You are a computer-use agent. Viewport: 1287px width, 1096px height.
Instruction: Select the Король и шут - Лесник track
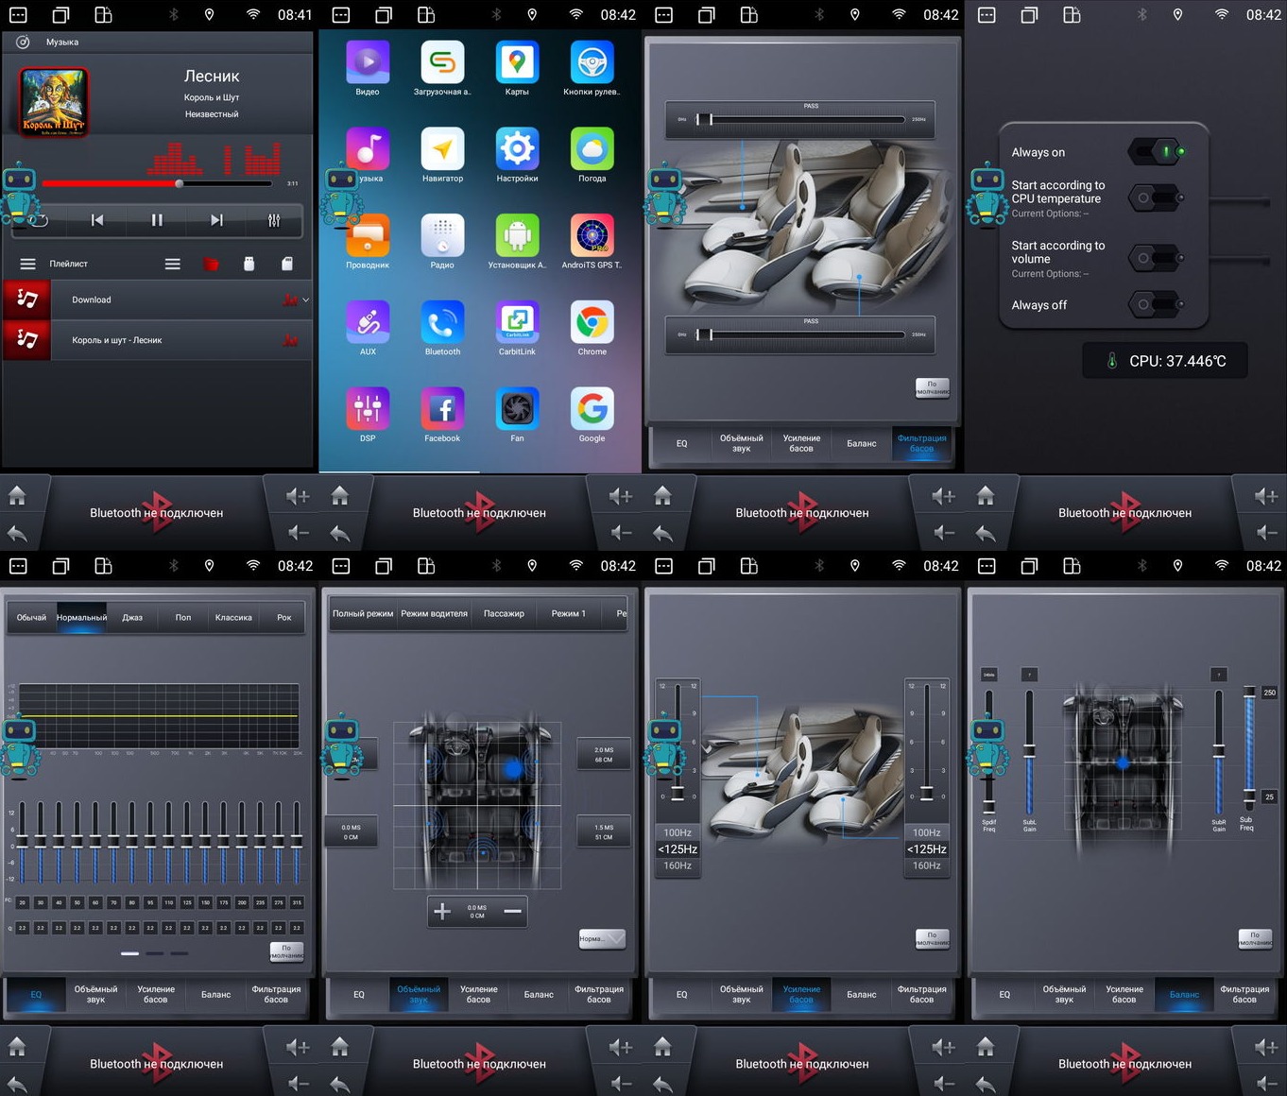(x=117, y=340)
